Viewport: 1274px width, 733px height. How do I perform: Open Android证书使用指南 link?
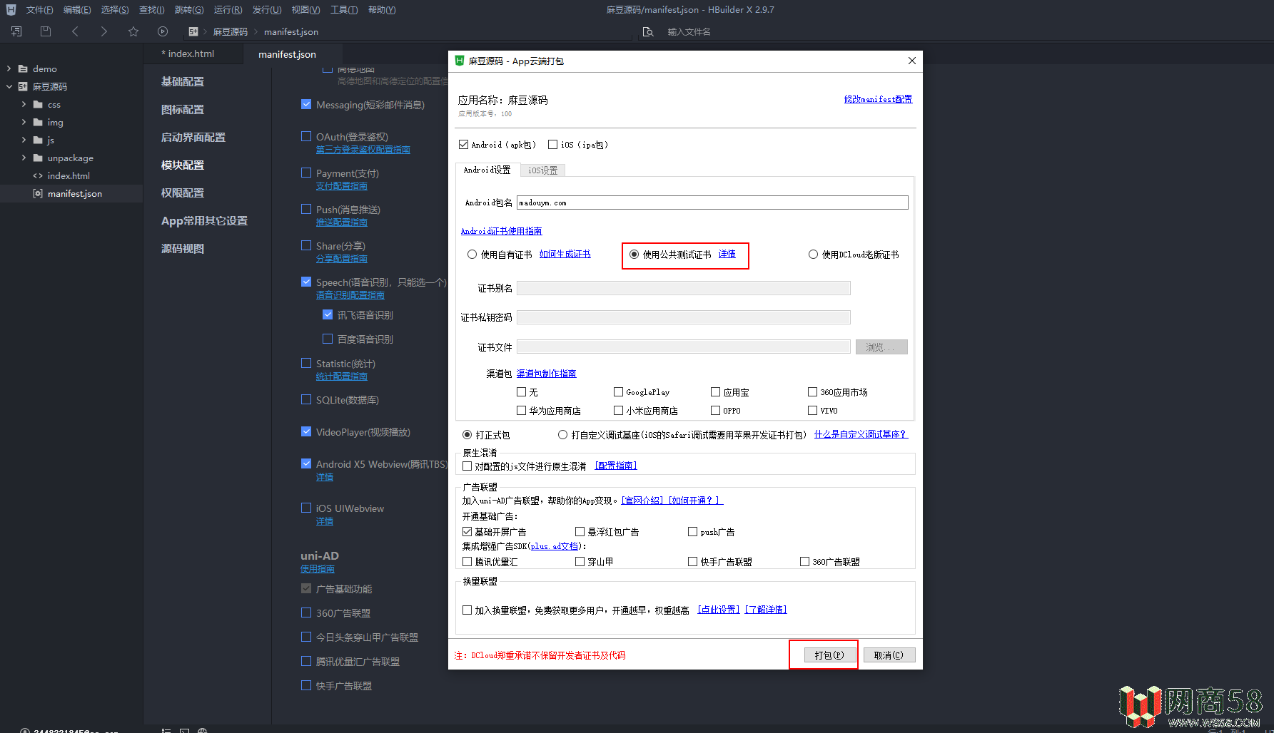pos(501,231)
